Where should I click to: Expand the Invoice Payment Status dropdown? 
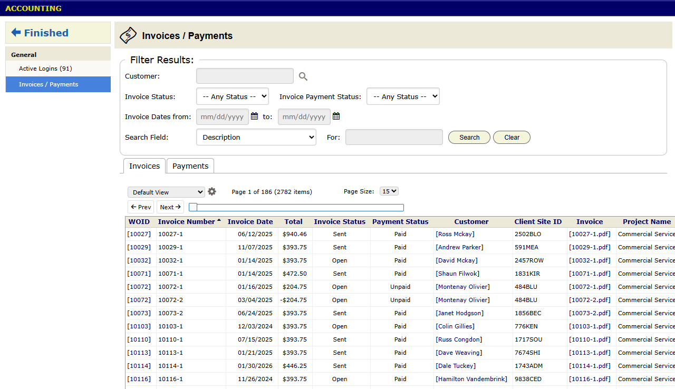click(x=403, y=96)
